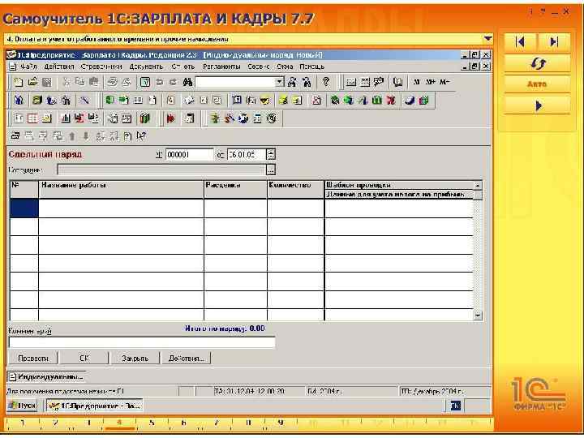Open the Действия menu
The height and width of the screenshot is (438, 584).
coord(59,67)
